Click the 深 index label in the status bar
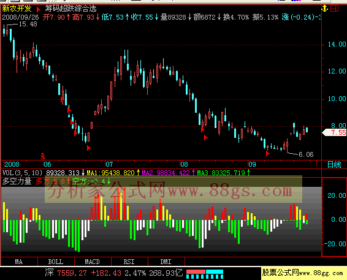The width and height of the screenshot is (347, 280). pos(49,273)
